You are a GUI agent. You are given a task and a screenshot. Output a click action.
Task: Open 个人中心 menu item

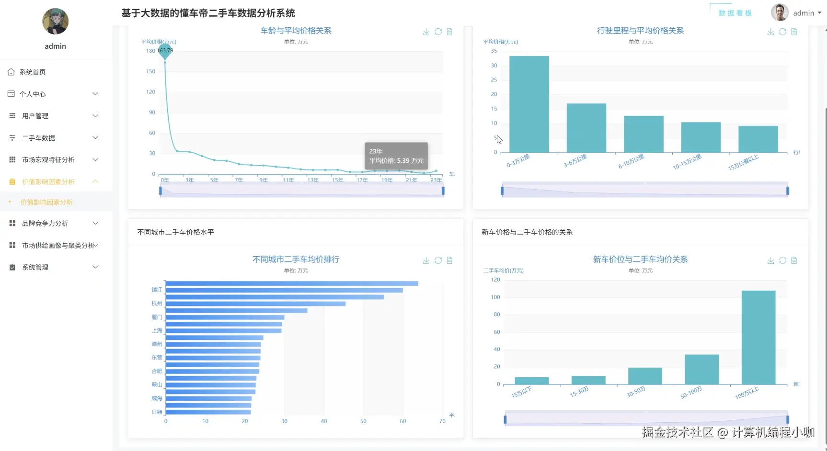point(56,94)
